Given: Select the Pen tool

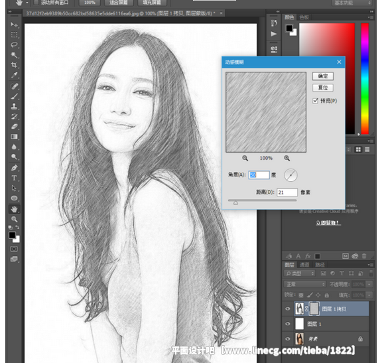Looking at the screenshot, I should pos(14,168).
